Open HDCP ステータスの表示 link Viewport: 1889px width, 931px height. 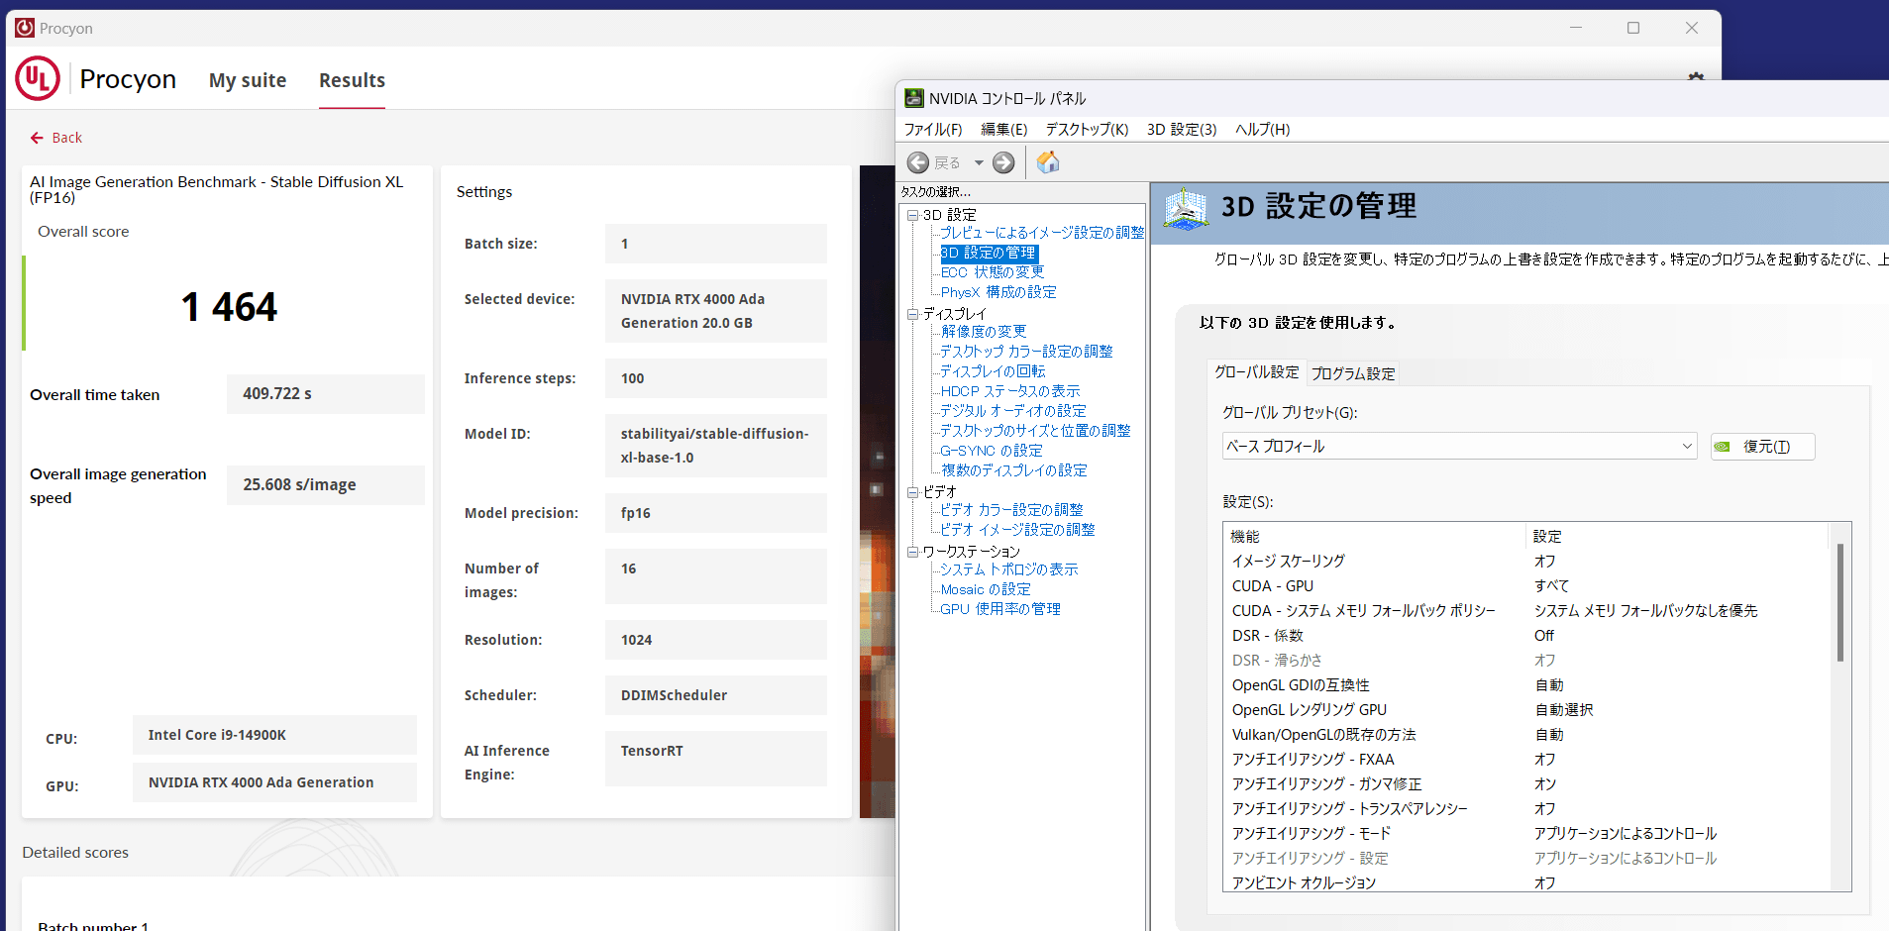[x=1010, y=391]
